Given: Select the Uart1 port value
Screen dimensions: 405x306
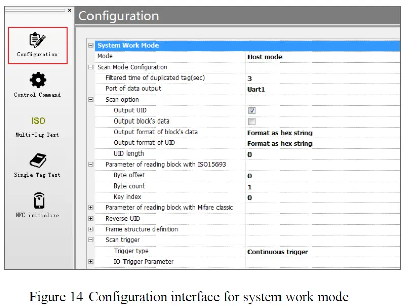Looking at the screenshot, I should (256, 89).
